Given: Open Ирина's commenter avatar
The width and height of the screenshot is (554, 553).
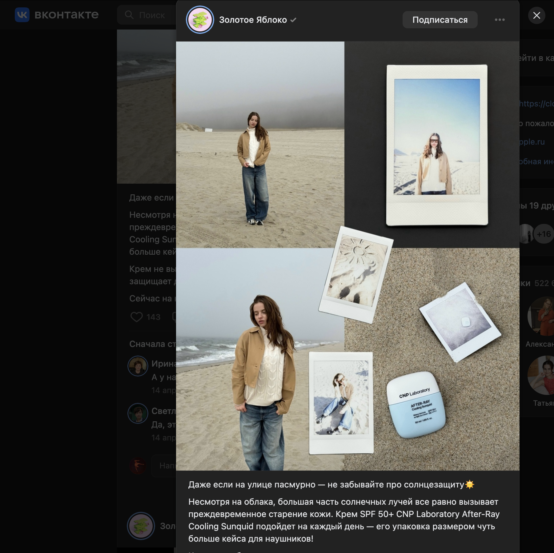Looking at the screenshot, I should [x=138, y=366].
